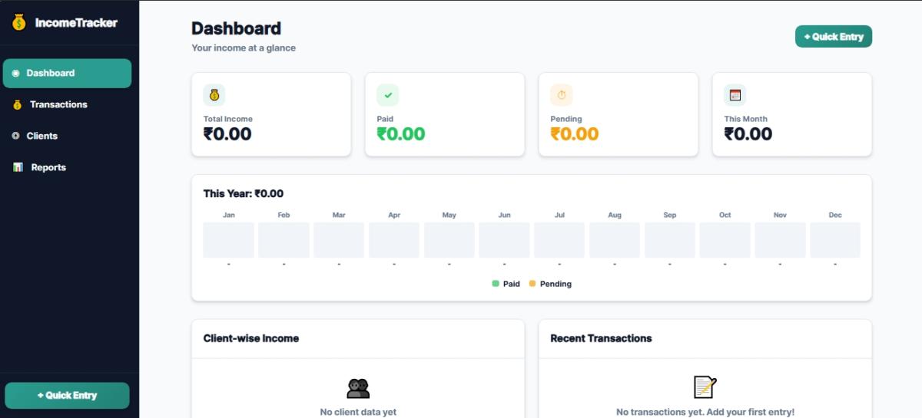922x418 pixels.
Task: Click the Clients sidebar icon
Action: tap(16, 136)
